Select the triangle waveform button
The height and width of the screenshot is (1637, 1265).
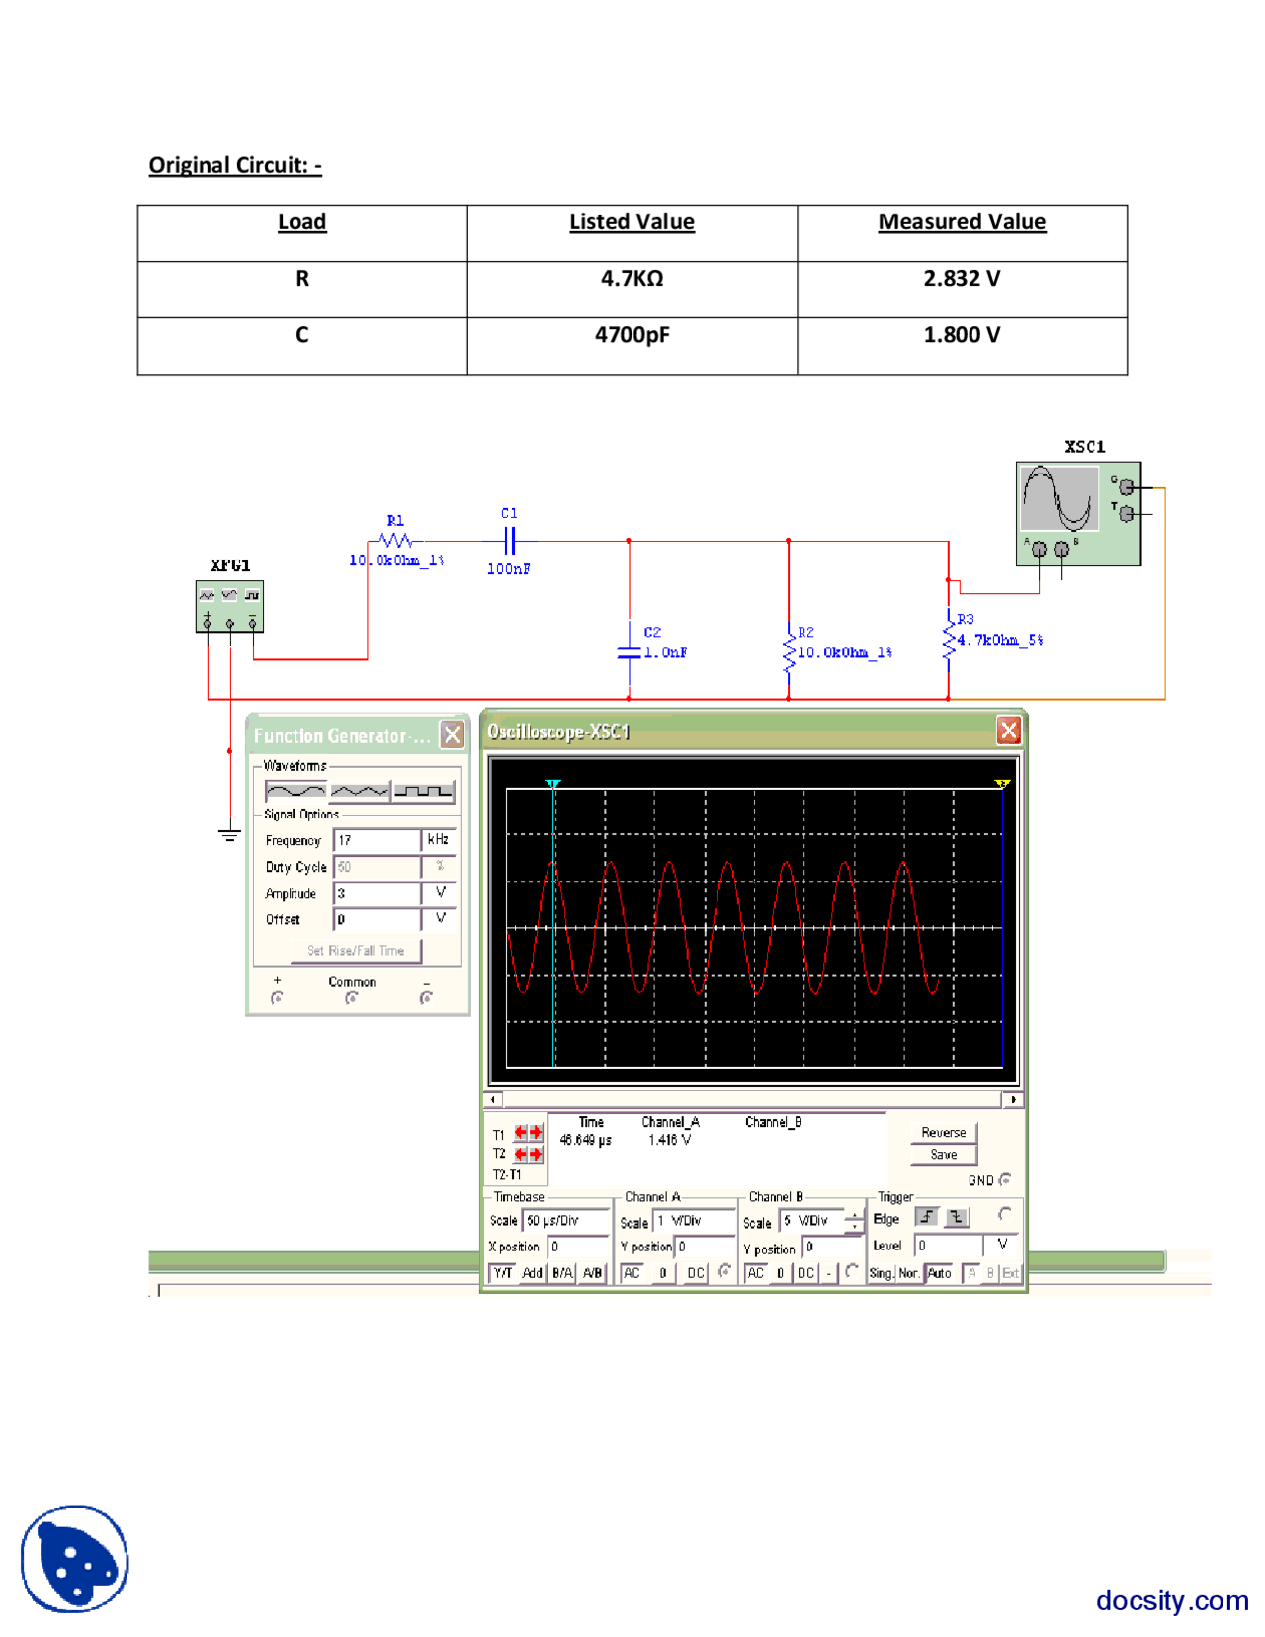[x=360, y=791]
